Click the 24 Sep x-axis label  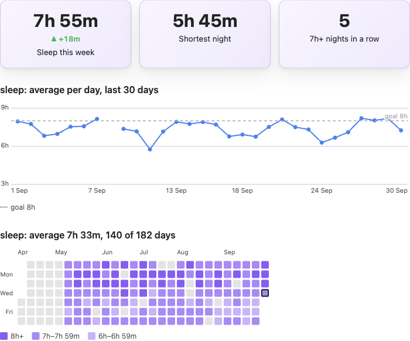coord(322,190)
